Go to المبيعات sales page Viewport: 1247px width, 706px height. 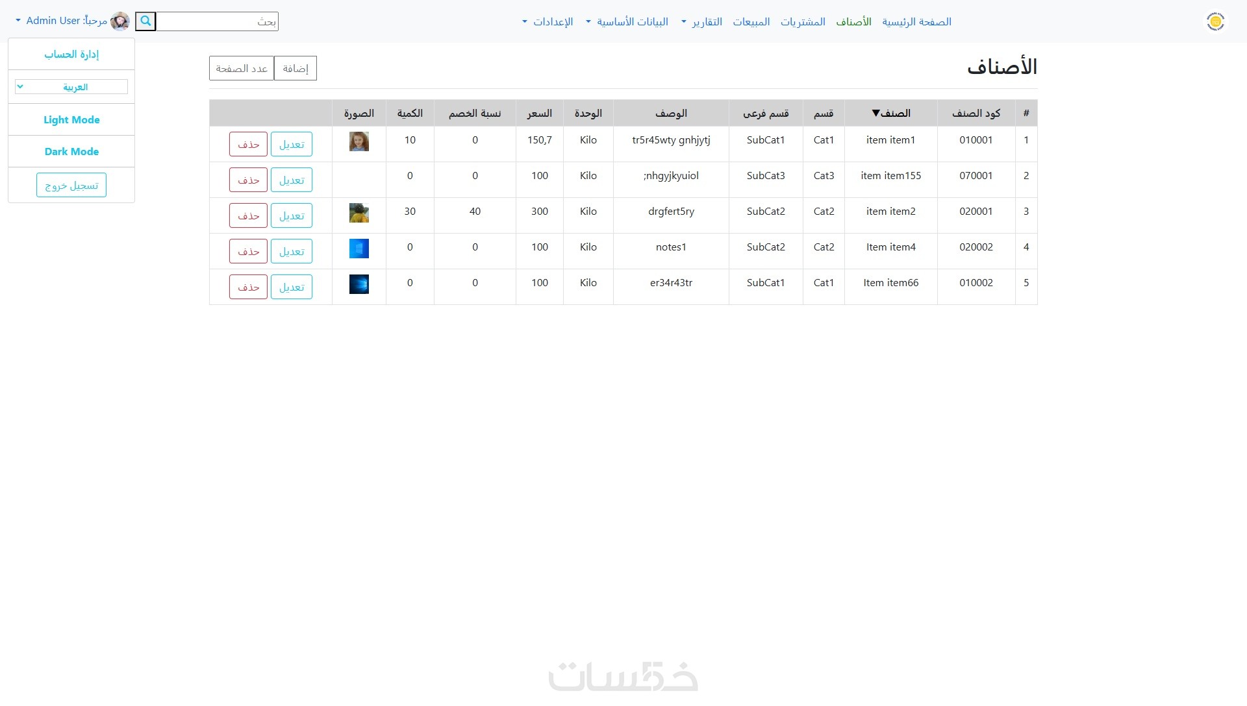click(751, 22)
